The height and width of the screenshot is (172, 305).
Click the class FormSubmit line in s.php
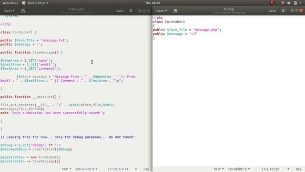[x=169, y=22]
